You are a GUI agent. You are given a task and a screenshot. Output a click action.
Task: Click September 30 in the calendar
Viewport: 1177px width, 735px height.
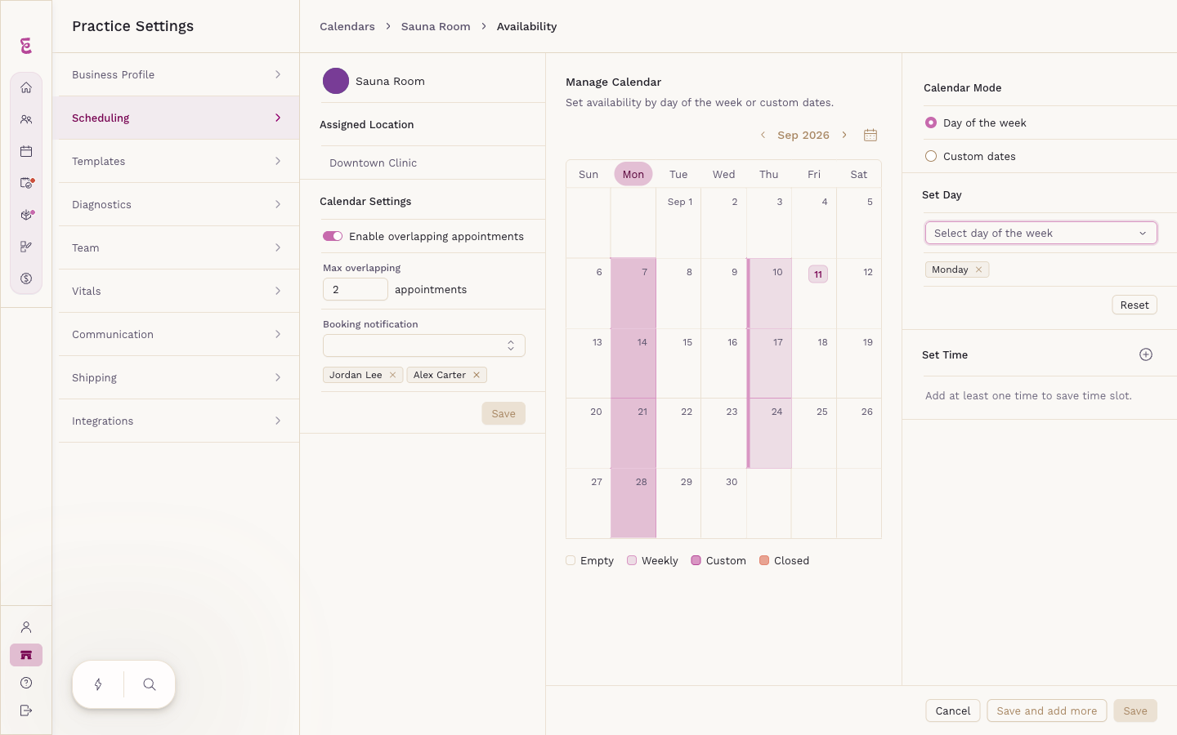723,503
